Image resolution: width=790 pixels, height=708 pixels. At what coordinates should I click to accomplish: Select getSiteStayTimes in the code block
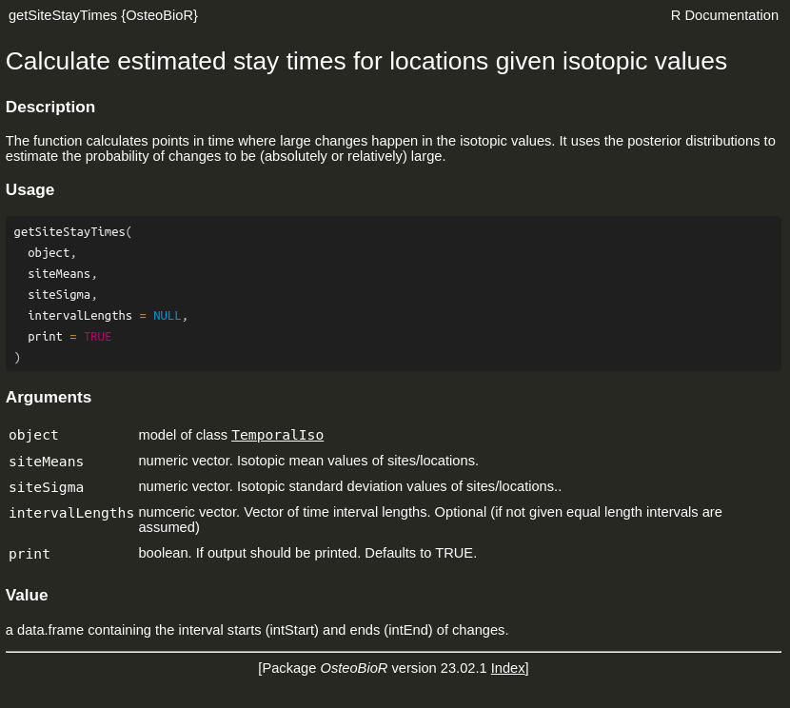69,231
